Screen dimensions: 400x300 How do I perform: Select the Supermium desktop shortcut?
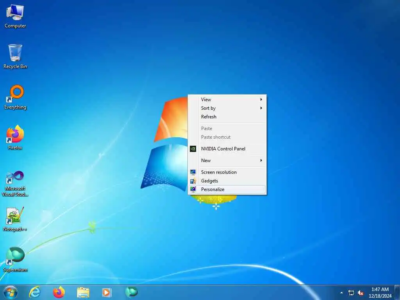15,260
